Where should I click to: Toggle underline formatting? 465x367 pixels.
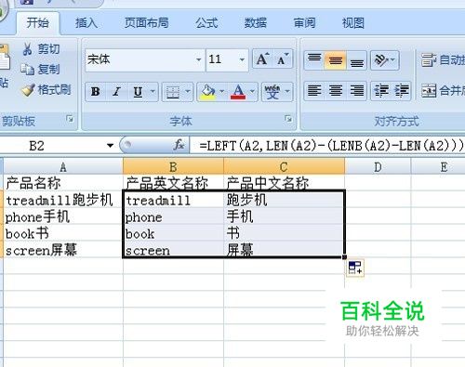point(138,92)
